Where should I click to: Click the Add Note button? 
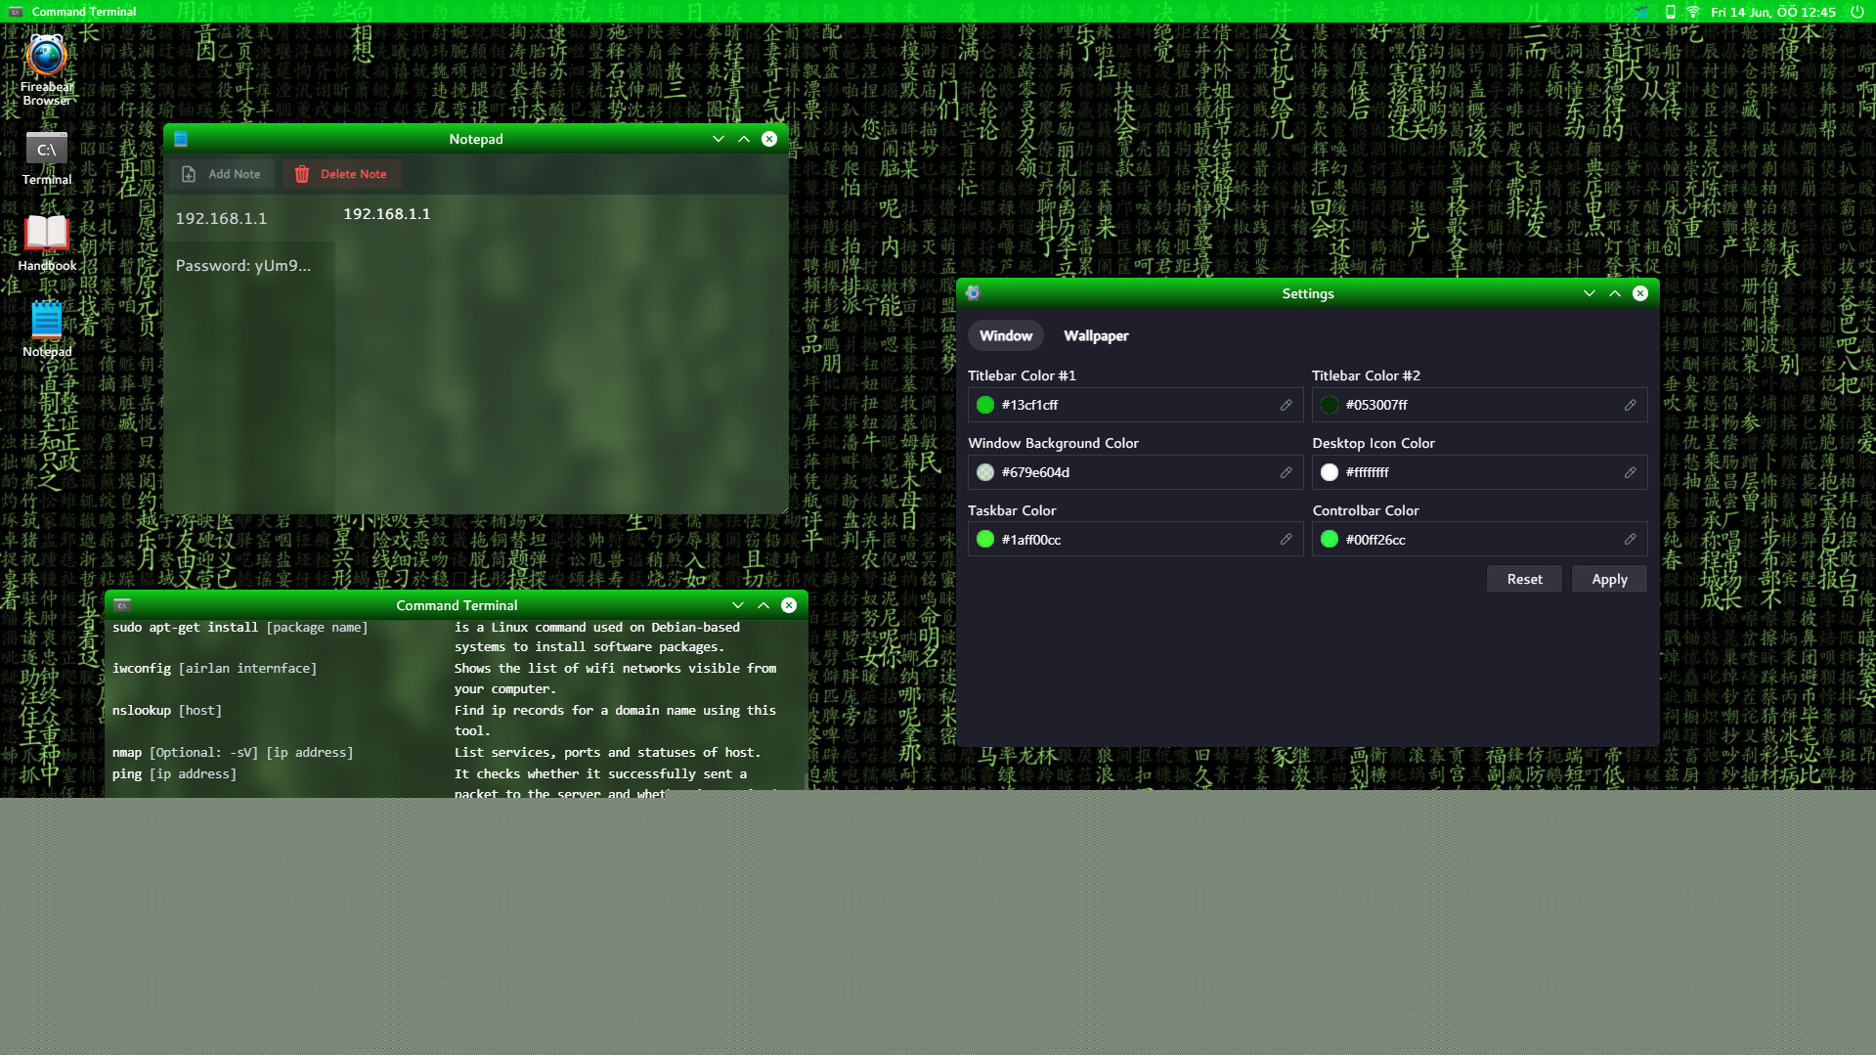(x=222, y=174)
